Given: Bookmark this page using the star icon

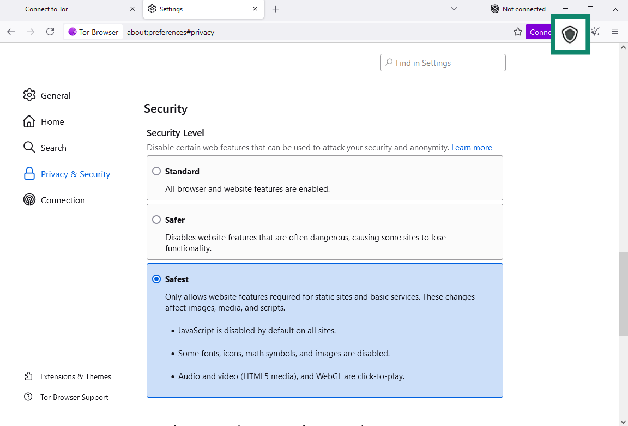Looking at the screenshot, I should pos(517,32).
